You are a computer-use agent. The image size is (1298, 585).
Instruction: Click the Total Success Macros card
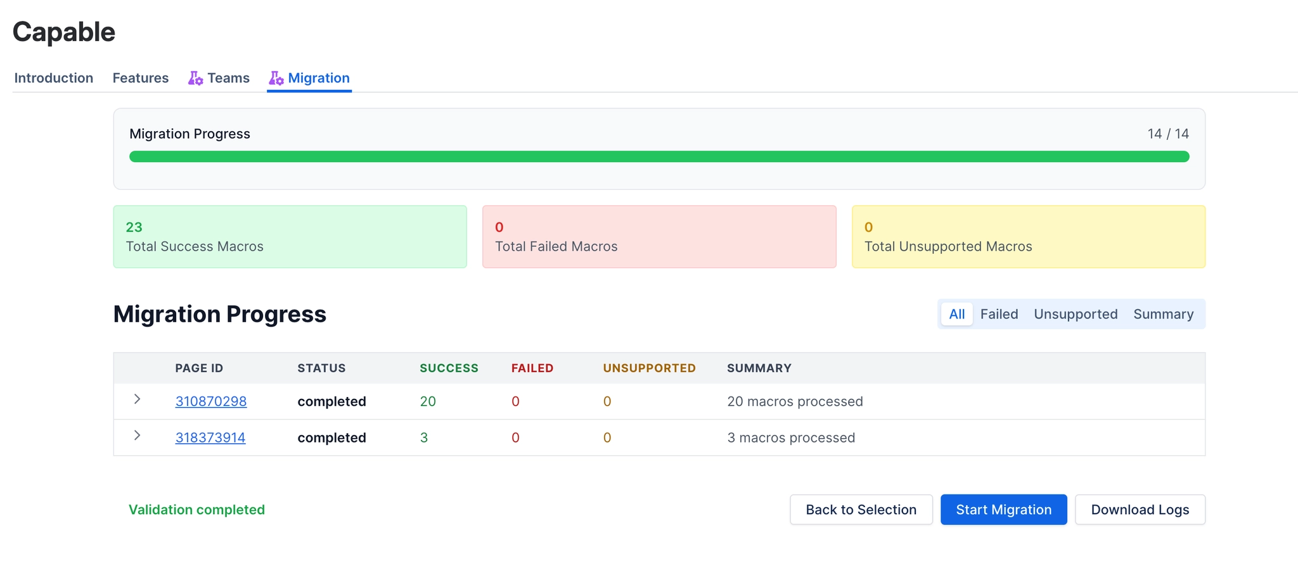click(290, 236)
